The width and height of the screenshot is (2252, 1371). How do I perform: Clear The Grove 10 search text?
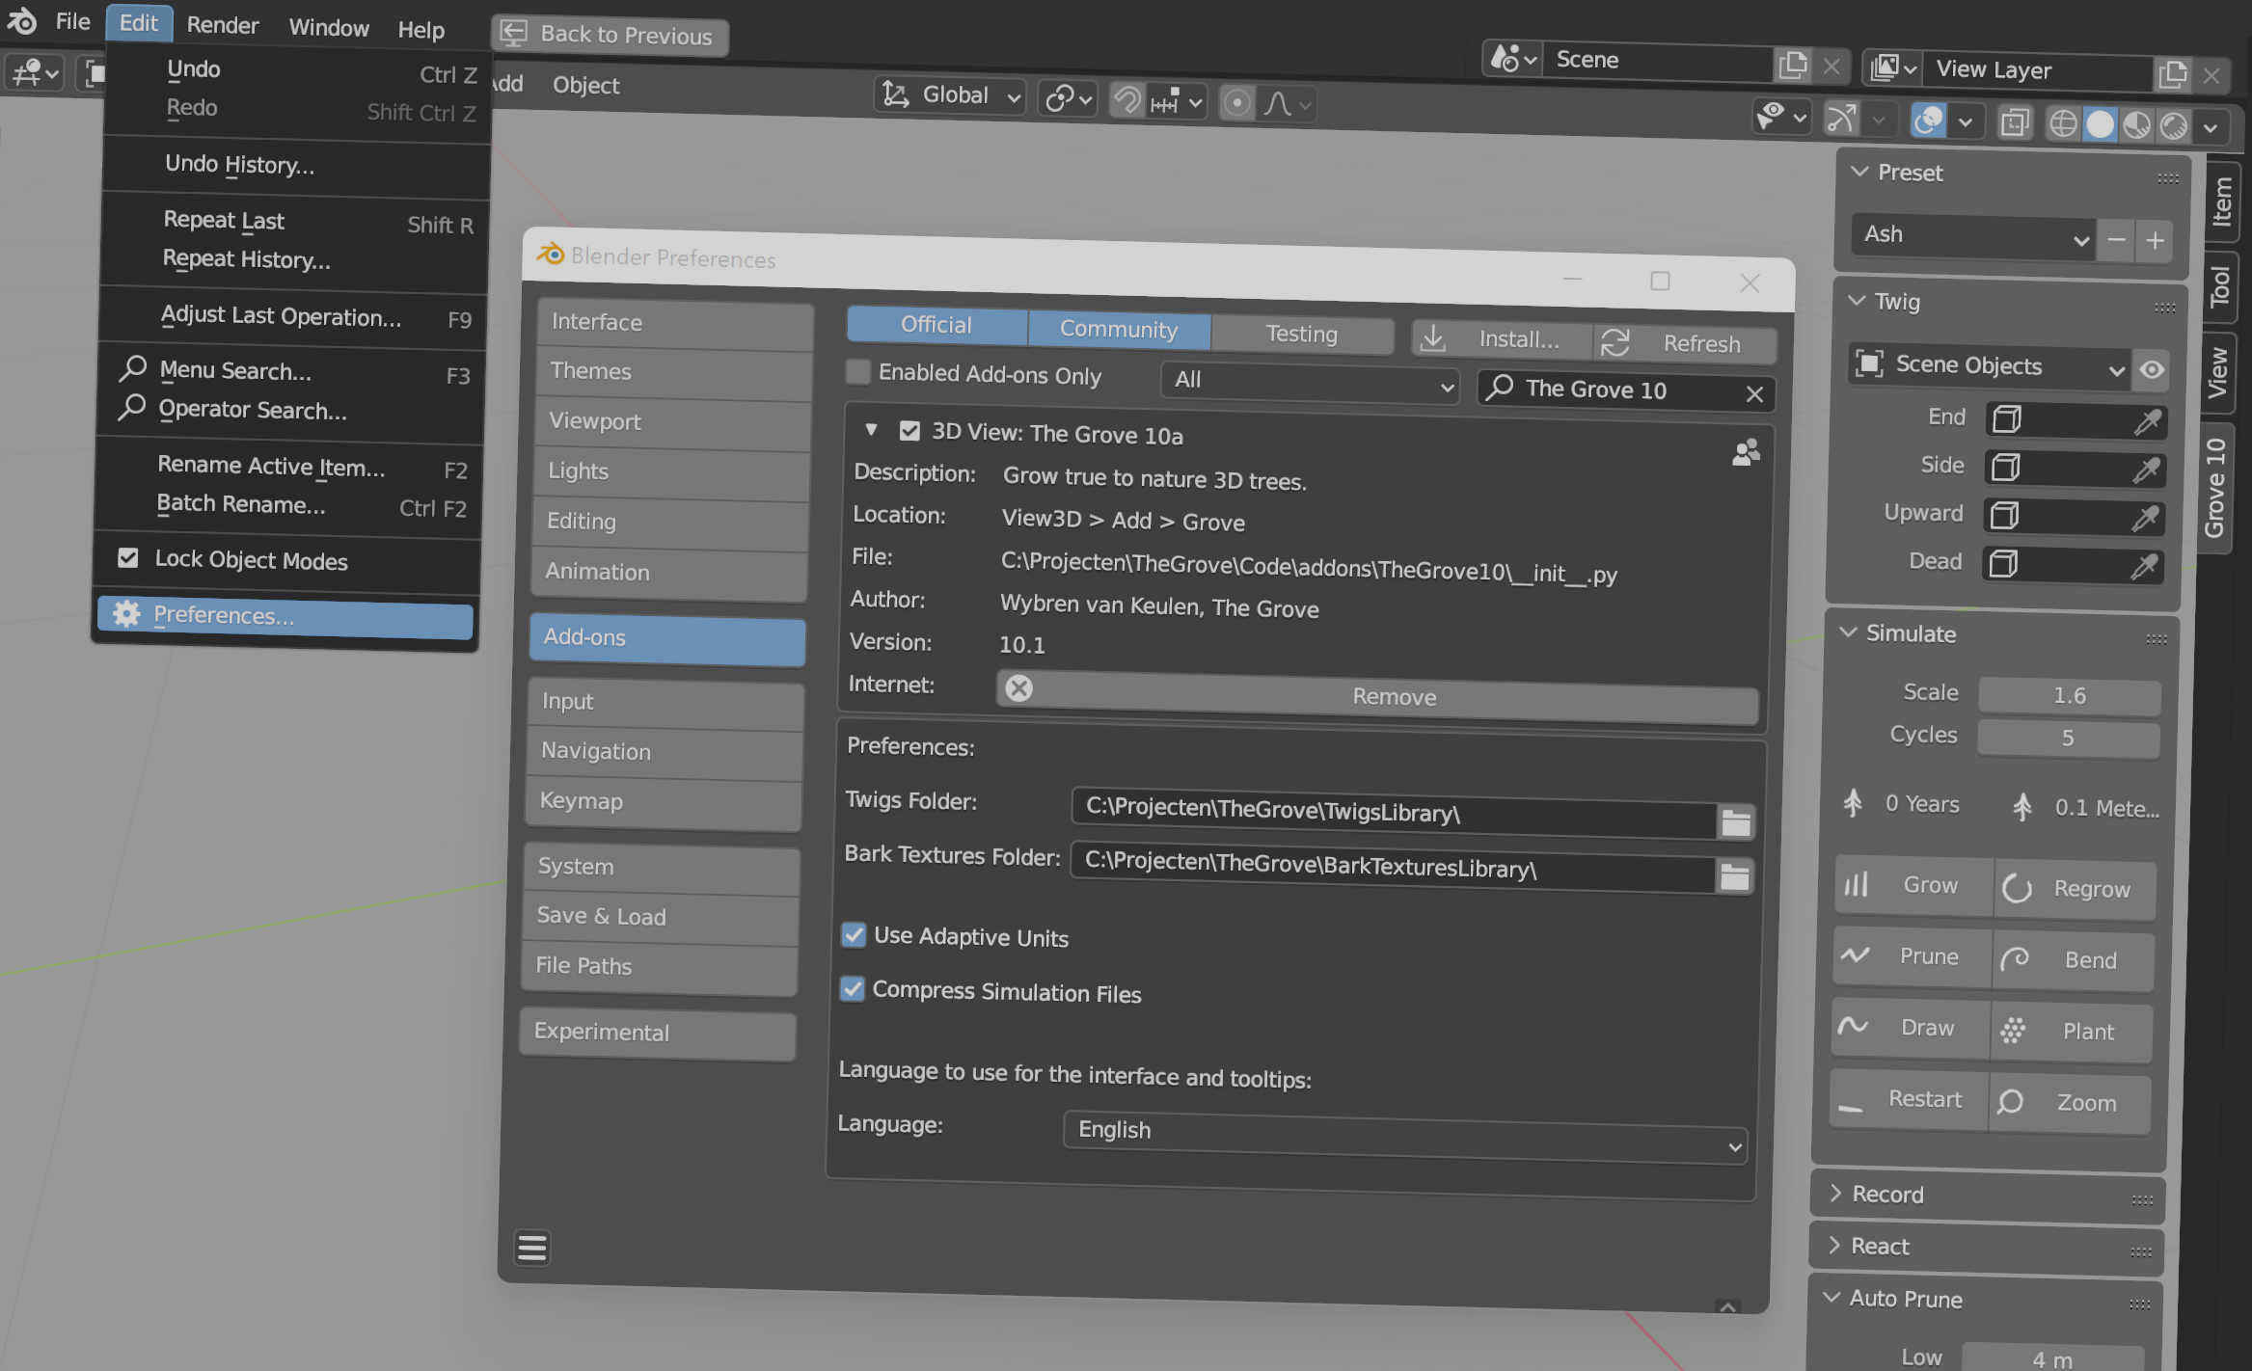point(1754,393)
